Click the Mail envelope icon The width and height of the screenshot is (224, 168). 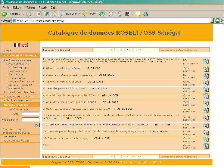(111, 14)
